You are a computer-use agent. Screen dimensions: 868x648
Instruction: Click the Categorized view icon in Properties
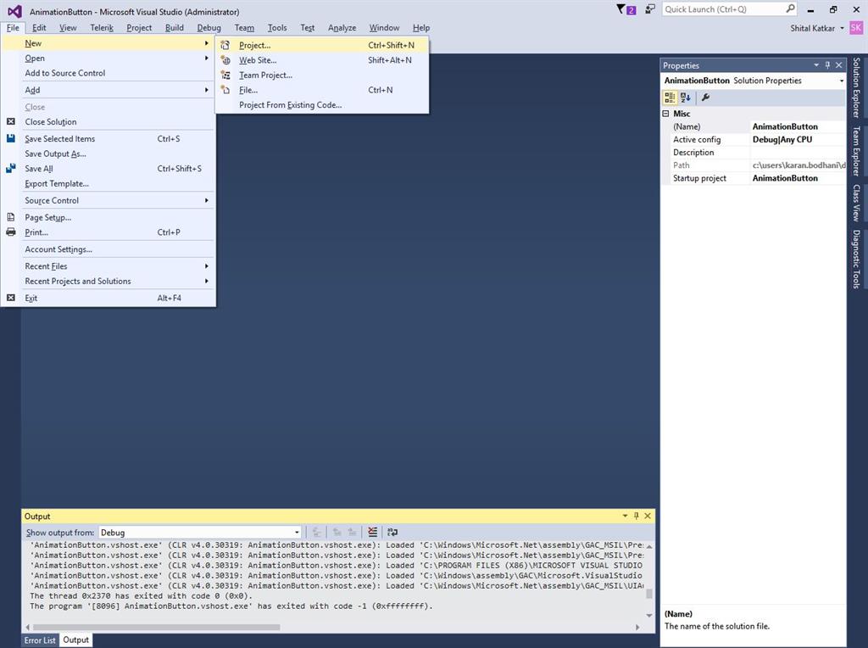click(x=670, y=98)
